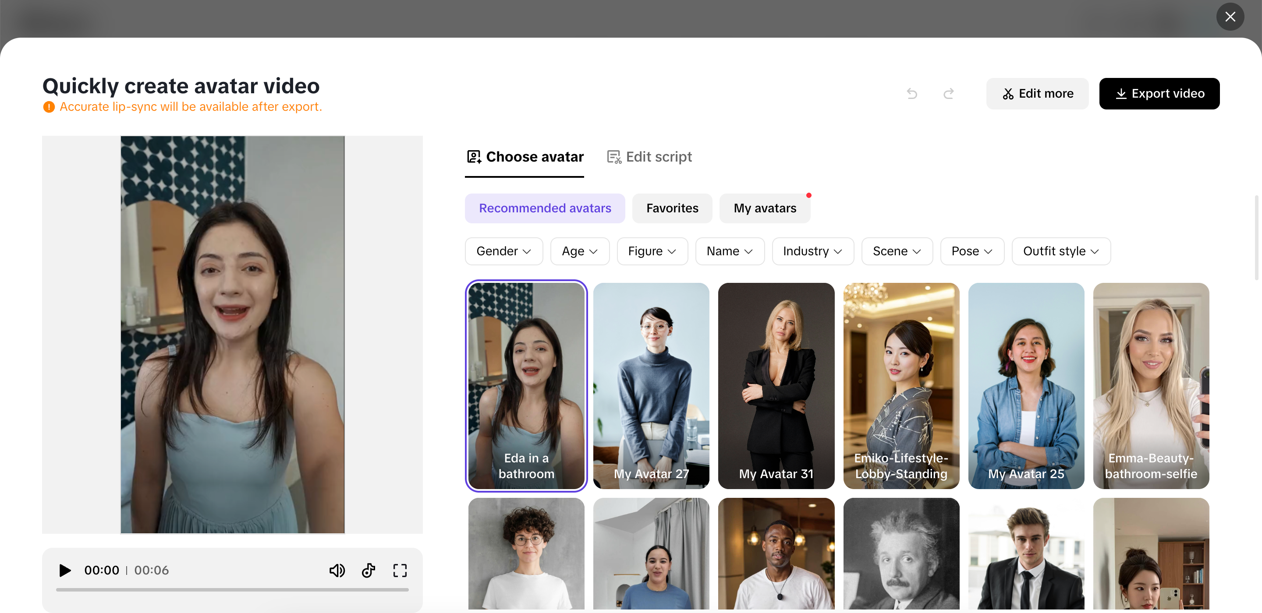Open the Gender filter dropdown
This screenshot has height=613, width=1262.
tap(503, 251)
